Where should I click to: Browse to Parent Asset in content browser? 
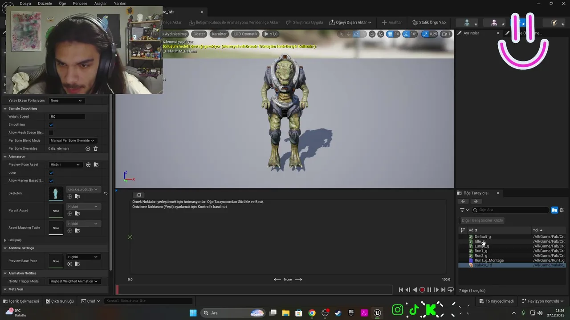coord(77,214)
